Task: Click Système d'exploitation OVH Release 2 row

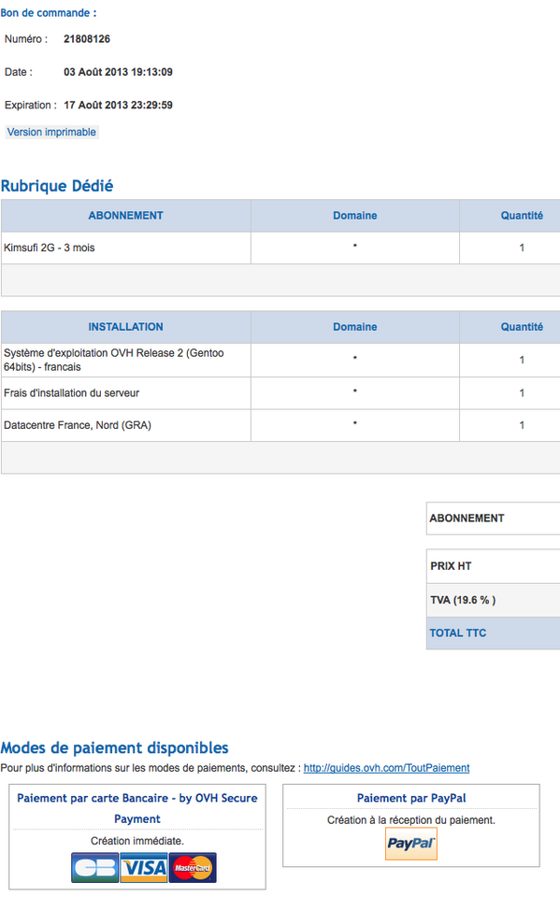Action: [280, 360]
